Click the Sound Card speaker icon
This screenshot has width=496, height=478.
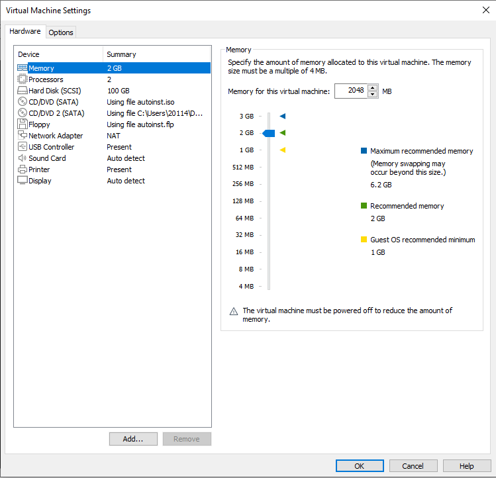click(x=22, y=158)
